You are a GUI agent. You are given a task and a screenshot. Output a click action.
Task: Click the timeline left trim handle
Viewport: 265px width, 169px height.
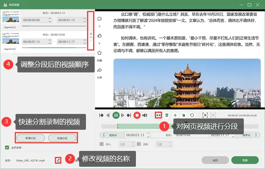pos(118,126)
